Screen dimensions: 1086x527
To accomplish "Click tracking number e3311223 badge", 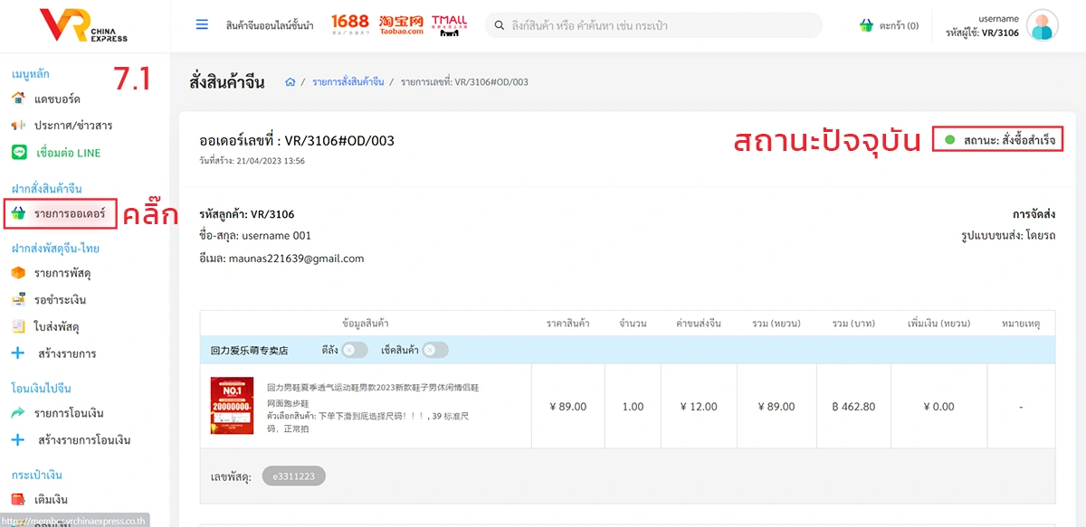I will click(293, 475).
